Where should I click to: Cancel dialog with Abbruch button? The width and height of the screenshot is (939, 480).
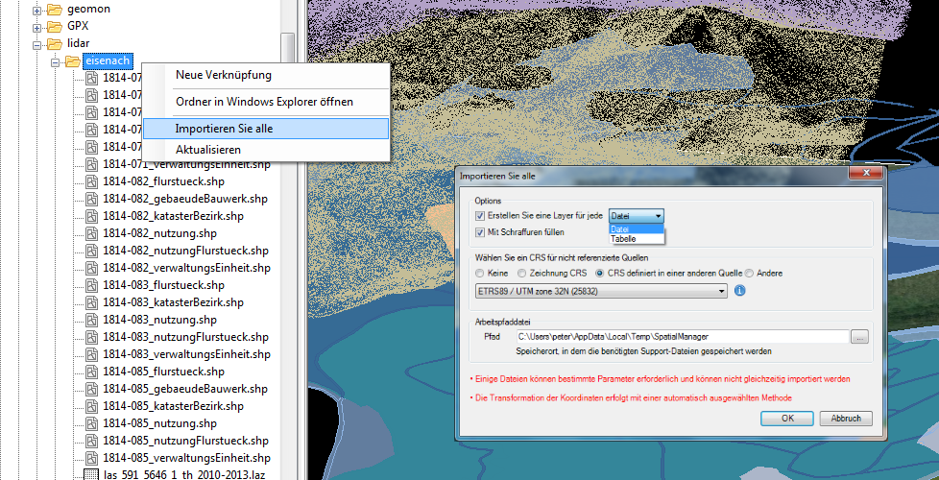click(x=846, y=419)
